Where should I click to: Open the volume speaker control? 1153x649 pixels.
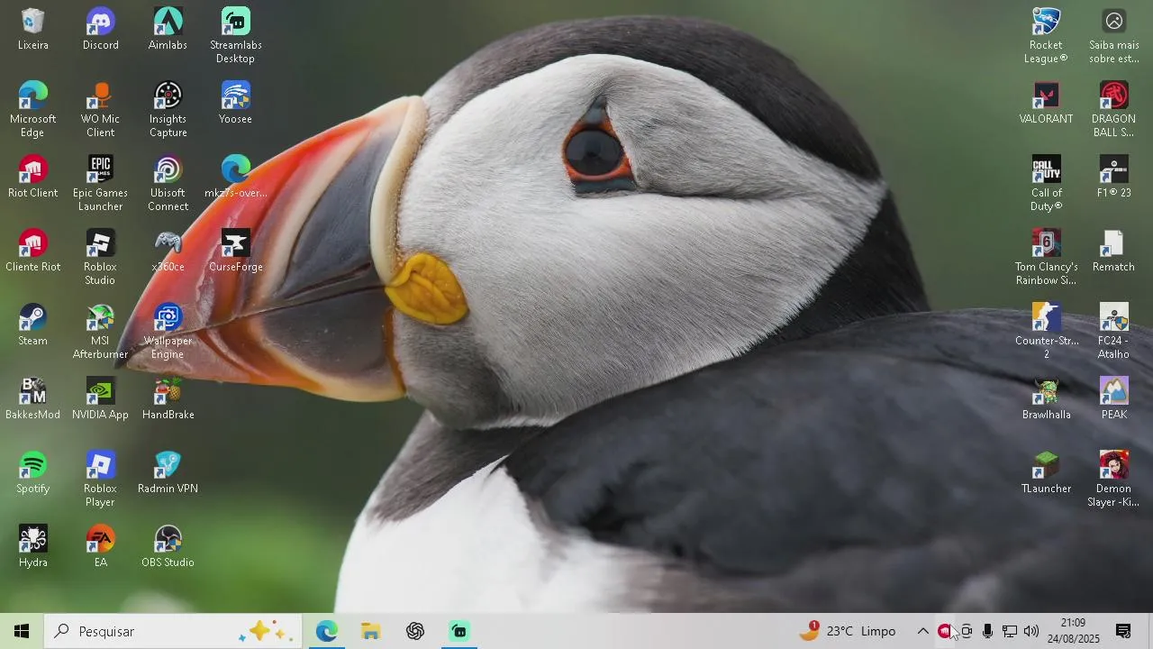pos(1030,631)
